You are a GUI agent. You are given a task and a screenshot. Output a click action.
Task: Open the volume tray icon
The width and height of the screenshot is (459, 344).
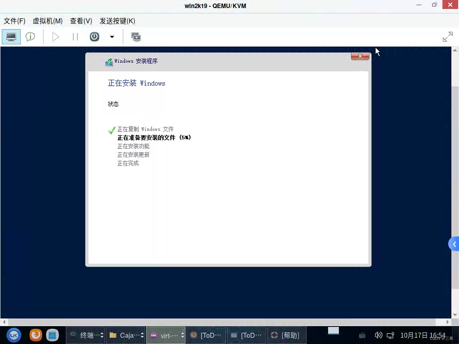coord(378,335)
